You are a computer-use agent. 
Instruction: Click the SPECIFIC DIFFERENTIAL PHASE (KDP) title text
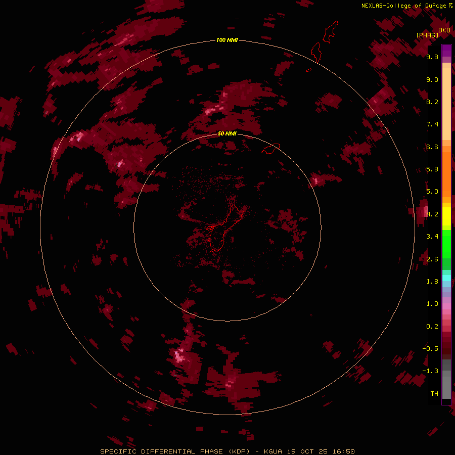coord(175,451)
